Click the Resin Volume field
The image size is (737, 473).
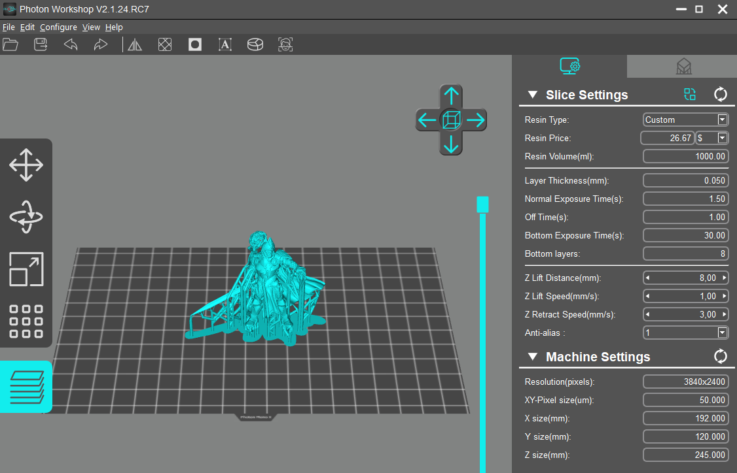point(685,156)
